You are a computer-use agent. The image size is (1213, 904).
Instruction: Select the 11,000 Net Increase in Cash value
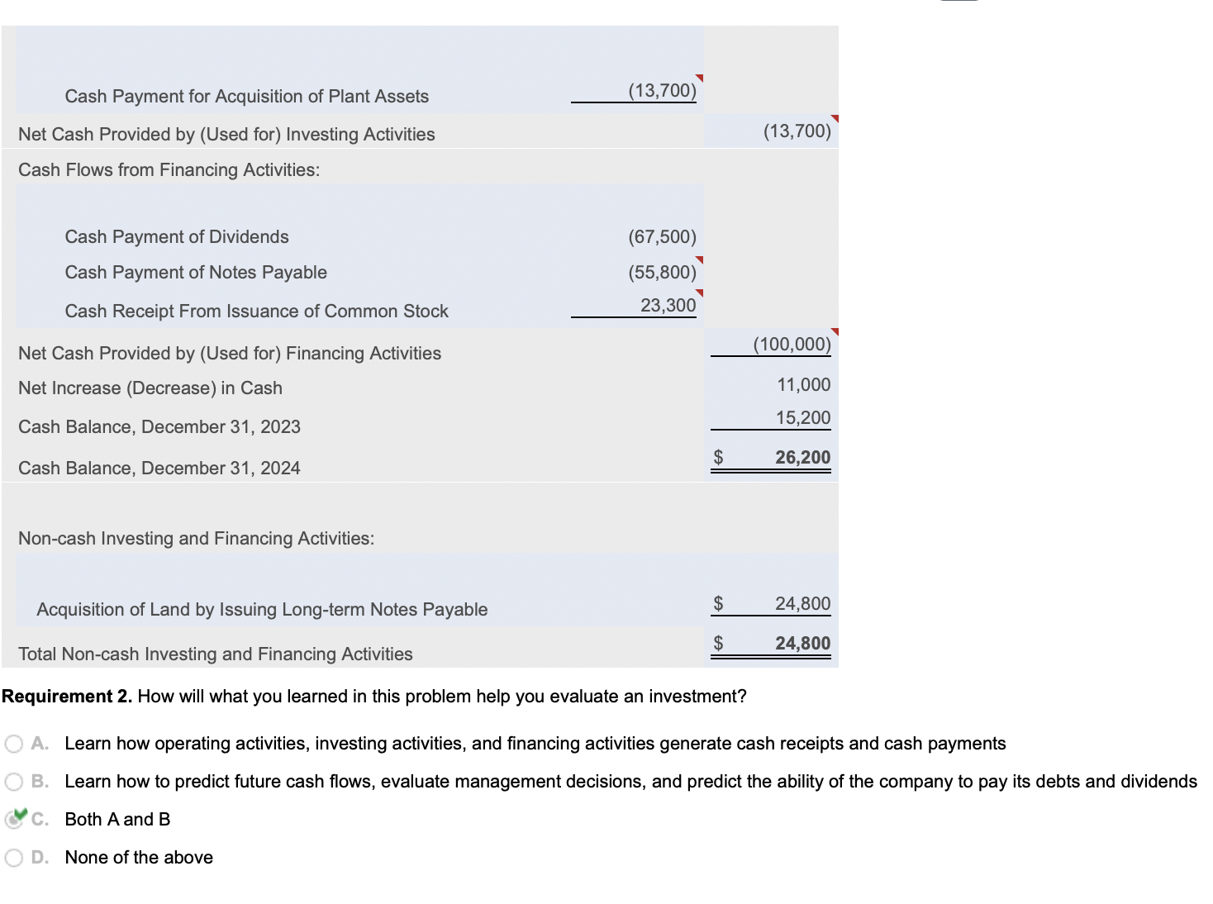(802, 384)
